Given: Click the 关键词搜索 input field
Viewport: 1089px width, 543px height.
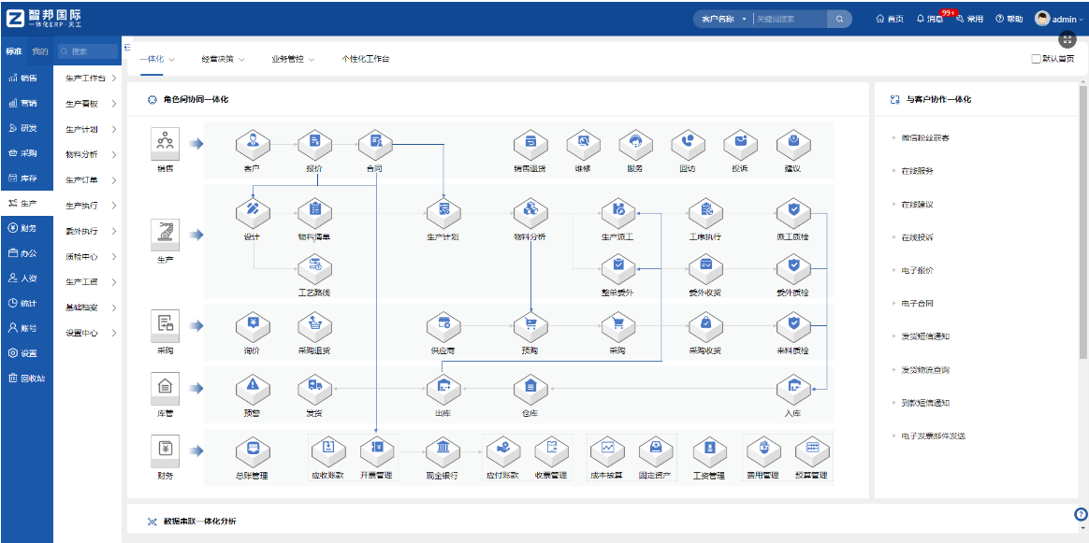Looking at the screenshot, I should [790, 19].
